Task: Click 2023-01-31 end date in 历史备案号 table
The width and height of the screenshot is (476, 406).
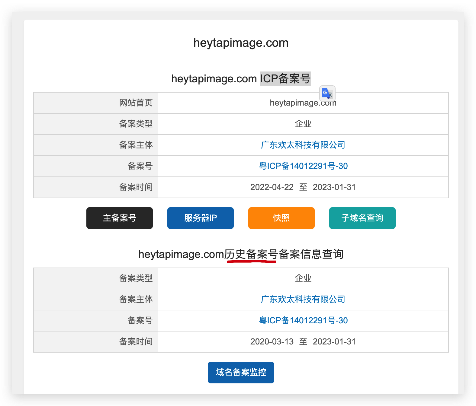Action: [x=334, y=342]
